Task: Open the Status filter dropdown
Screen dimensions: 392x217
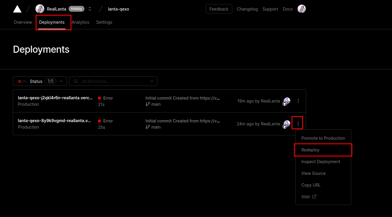Action: coord(40,81)
